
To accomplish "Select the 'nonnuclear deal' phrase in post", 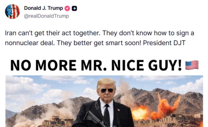I will click(30, 43).
